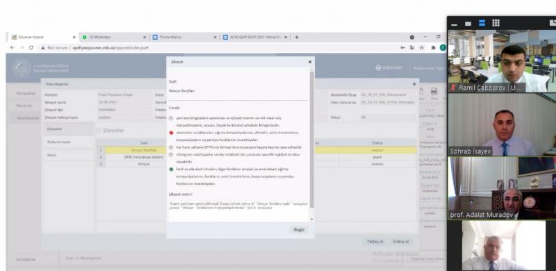This screenshot has height=271, width=556.
Task: Close the Şikayət dialog with X
Action: click(310, 62)
